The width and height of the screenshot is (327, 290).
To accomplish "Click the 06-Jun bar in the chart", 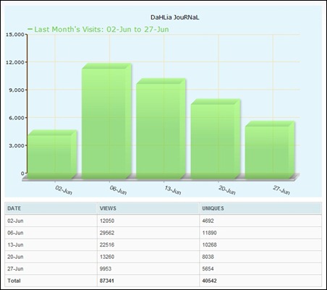I will click(x=106, y=121).
